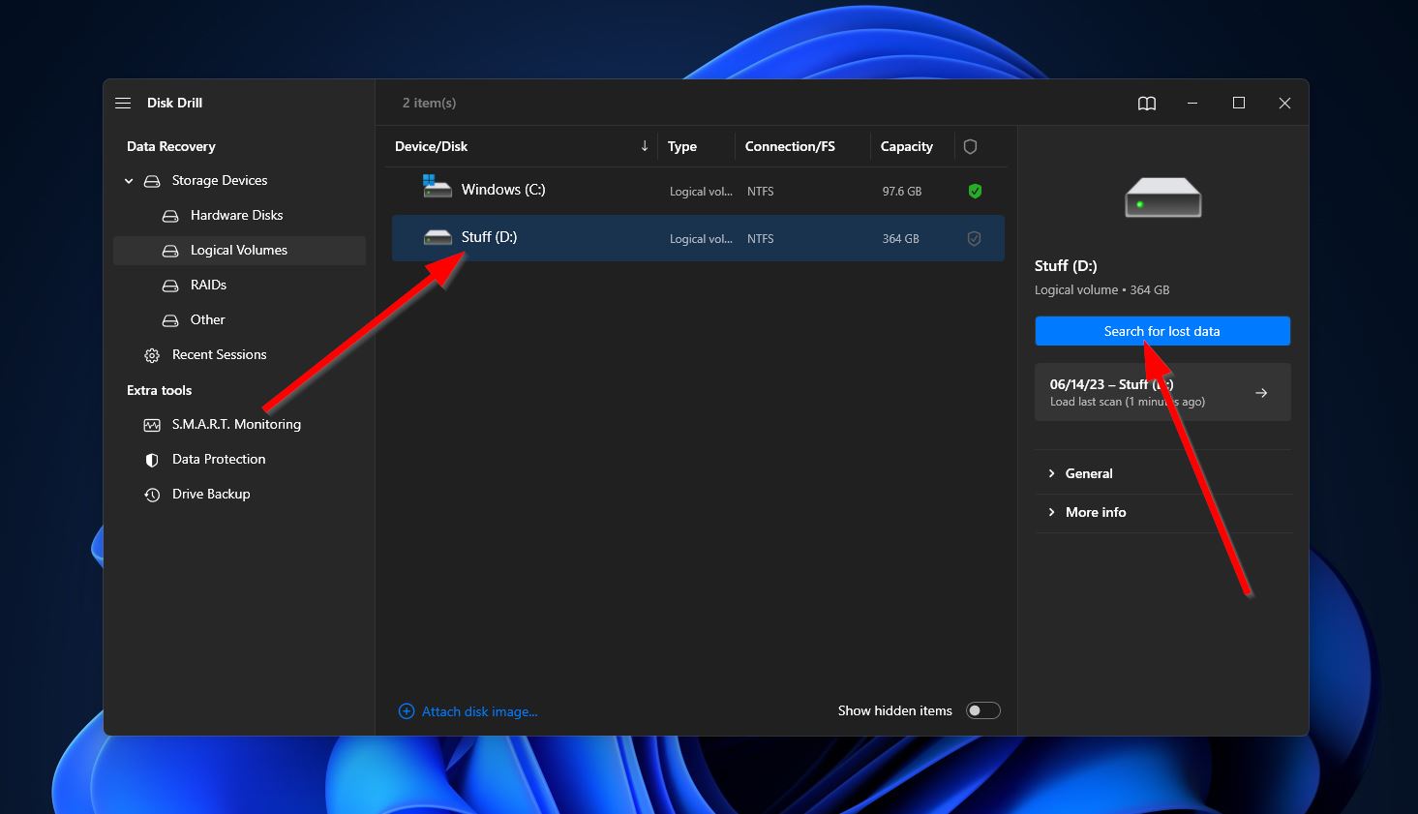Click grey protection shield for Stuff (D:)
This screenshot has width=1418, height=814.
[974, 238]
